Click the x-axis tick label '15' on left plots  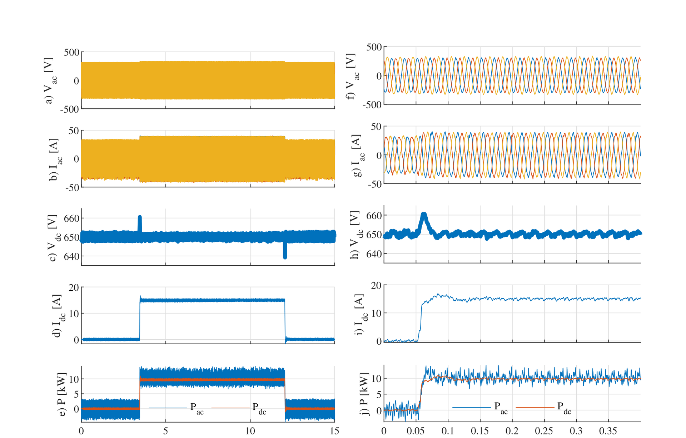(x=334, y=431)
